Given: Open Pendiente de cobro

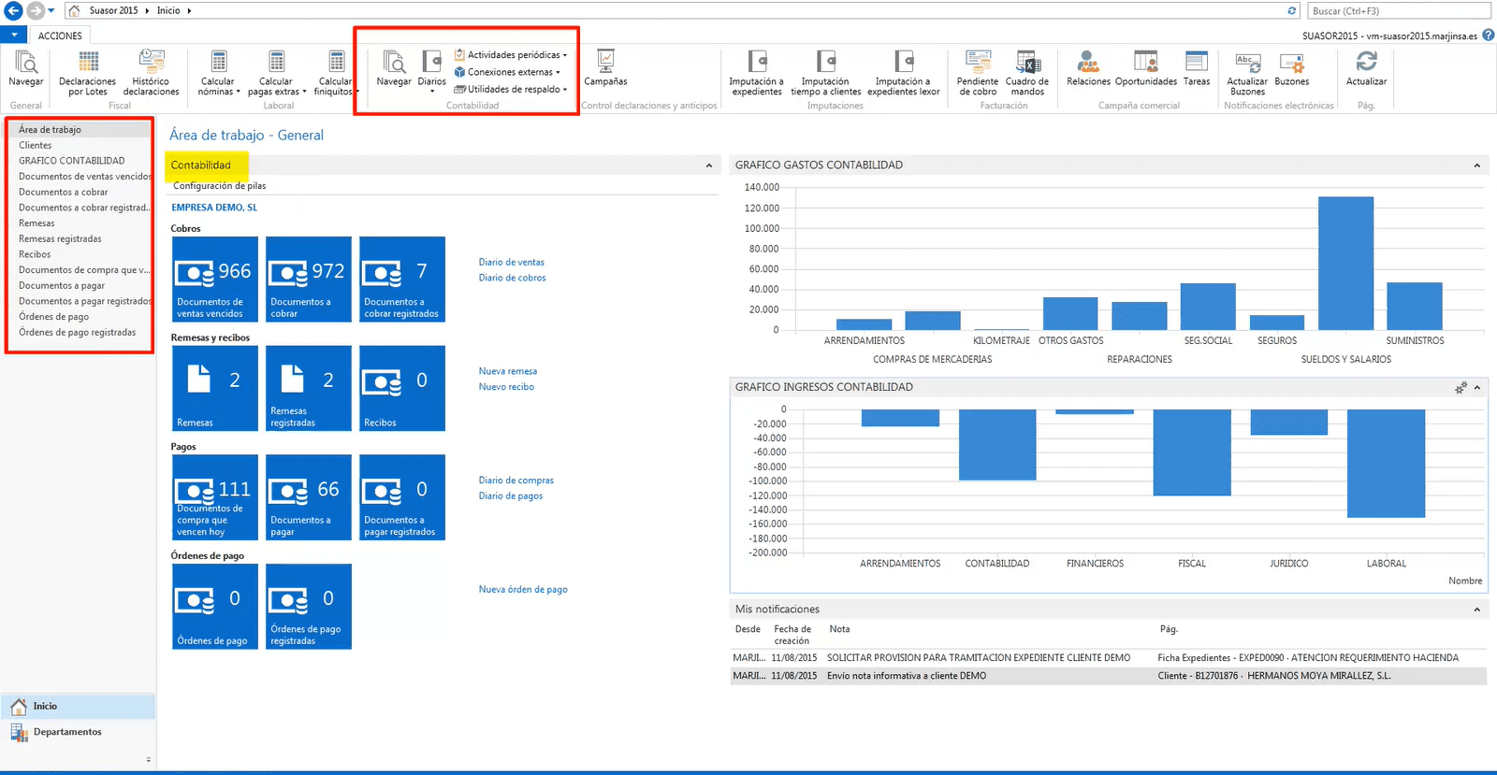Looking at the screenshot, I should [978, 73].
